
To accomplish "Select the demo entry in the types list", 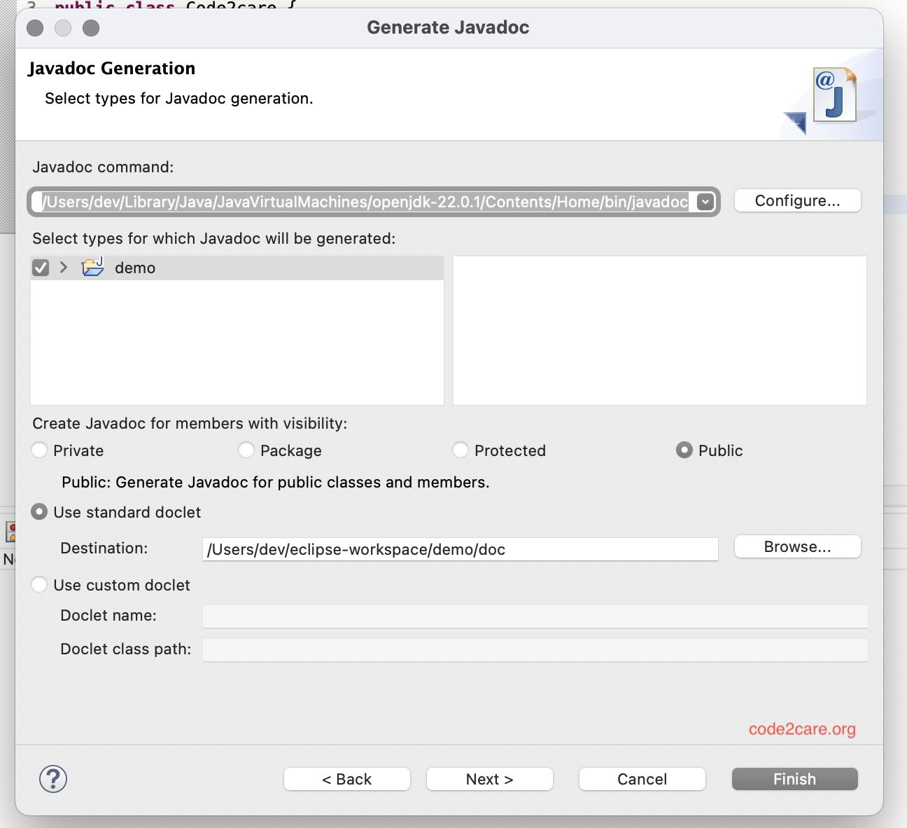I will tap(135, 267).
